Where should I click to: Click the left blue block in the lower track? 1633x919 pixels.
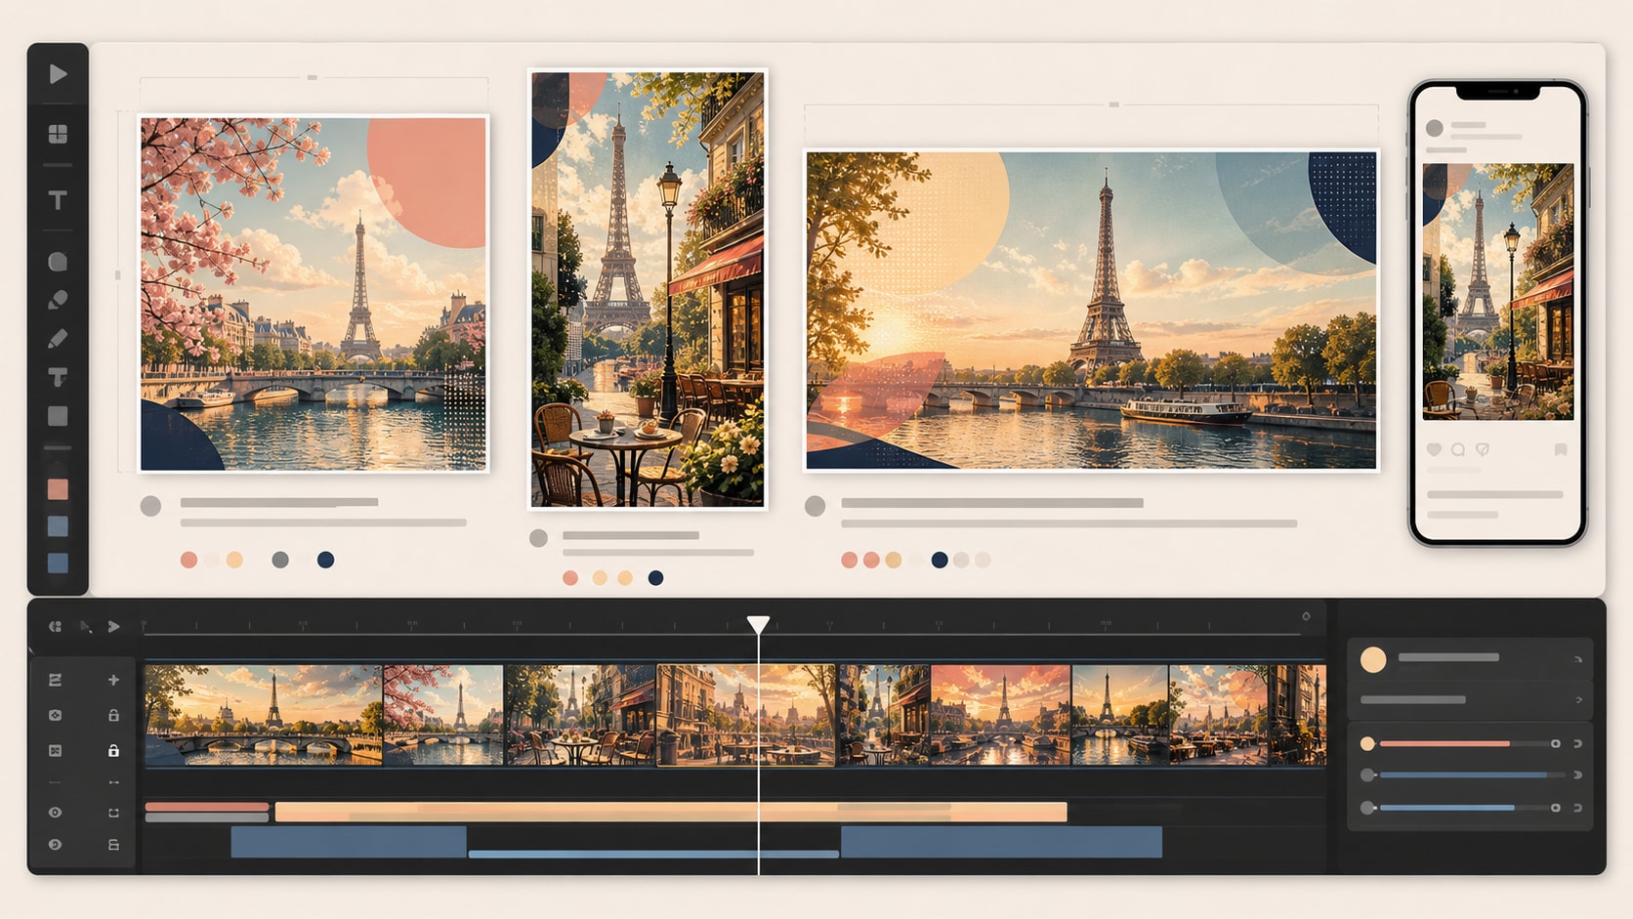[x=349, y=842]
